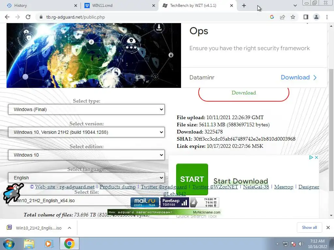Screen dimensions: 334x250
Task: Click the green Download button
Action: (x=244, y=93)
